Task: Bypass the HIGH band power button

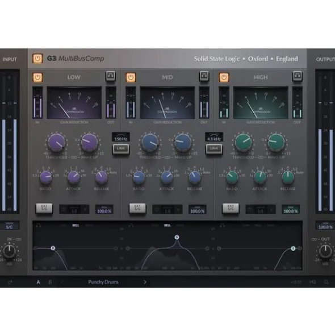Action: pos(224,77)
